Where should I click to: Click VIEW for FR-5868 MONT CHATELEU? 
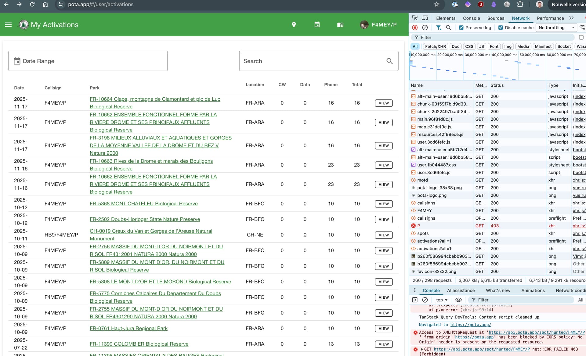(384, 204)
